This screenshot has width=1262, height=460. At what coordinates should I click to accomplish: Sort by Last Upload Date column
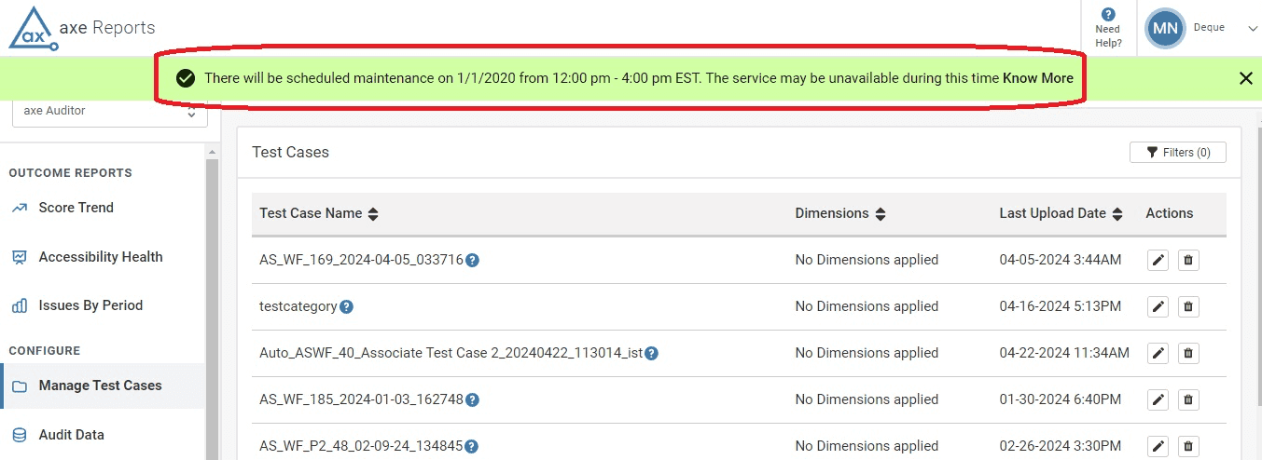pyautogui.click(x=1117, y=214)
